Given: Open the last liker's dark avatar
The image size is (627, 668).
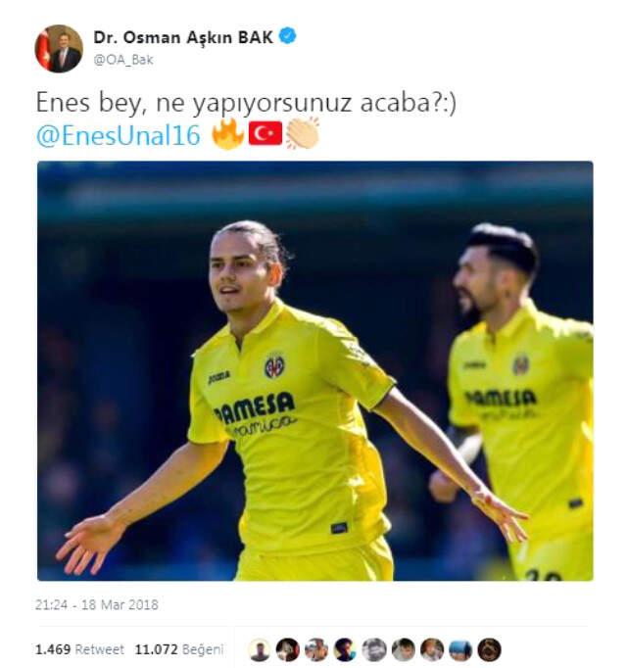Looking at the screenshot, I should [489, 649].
